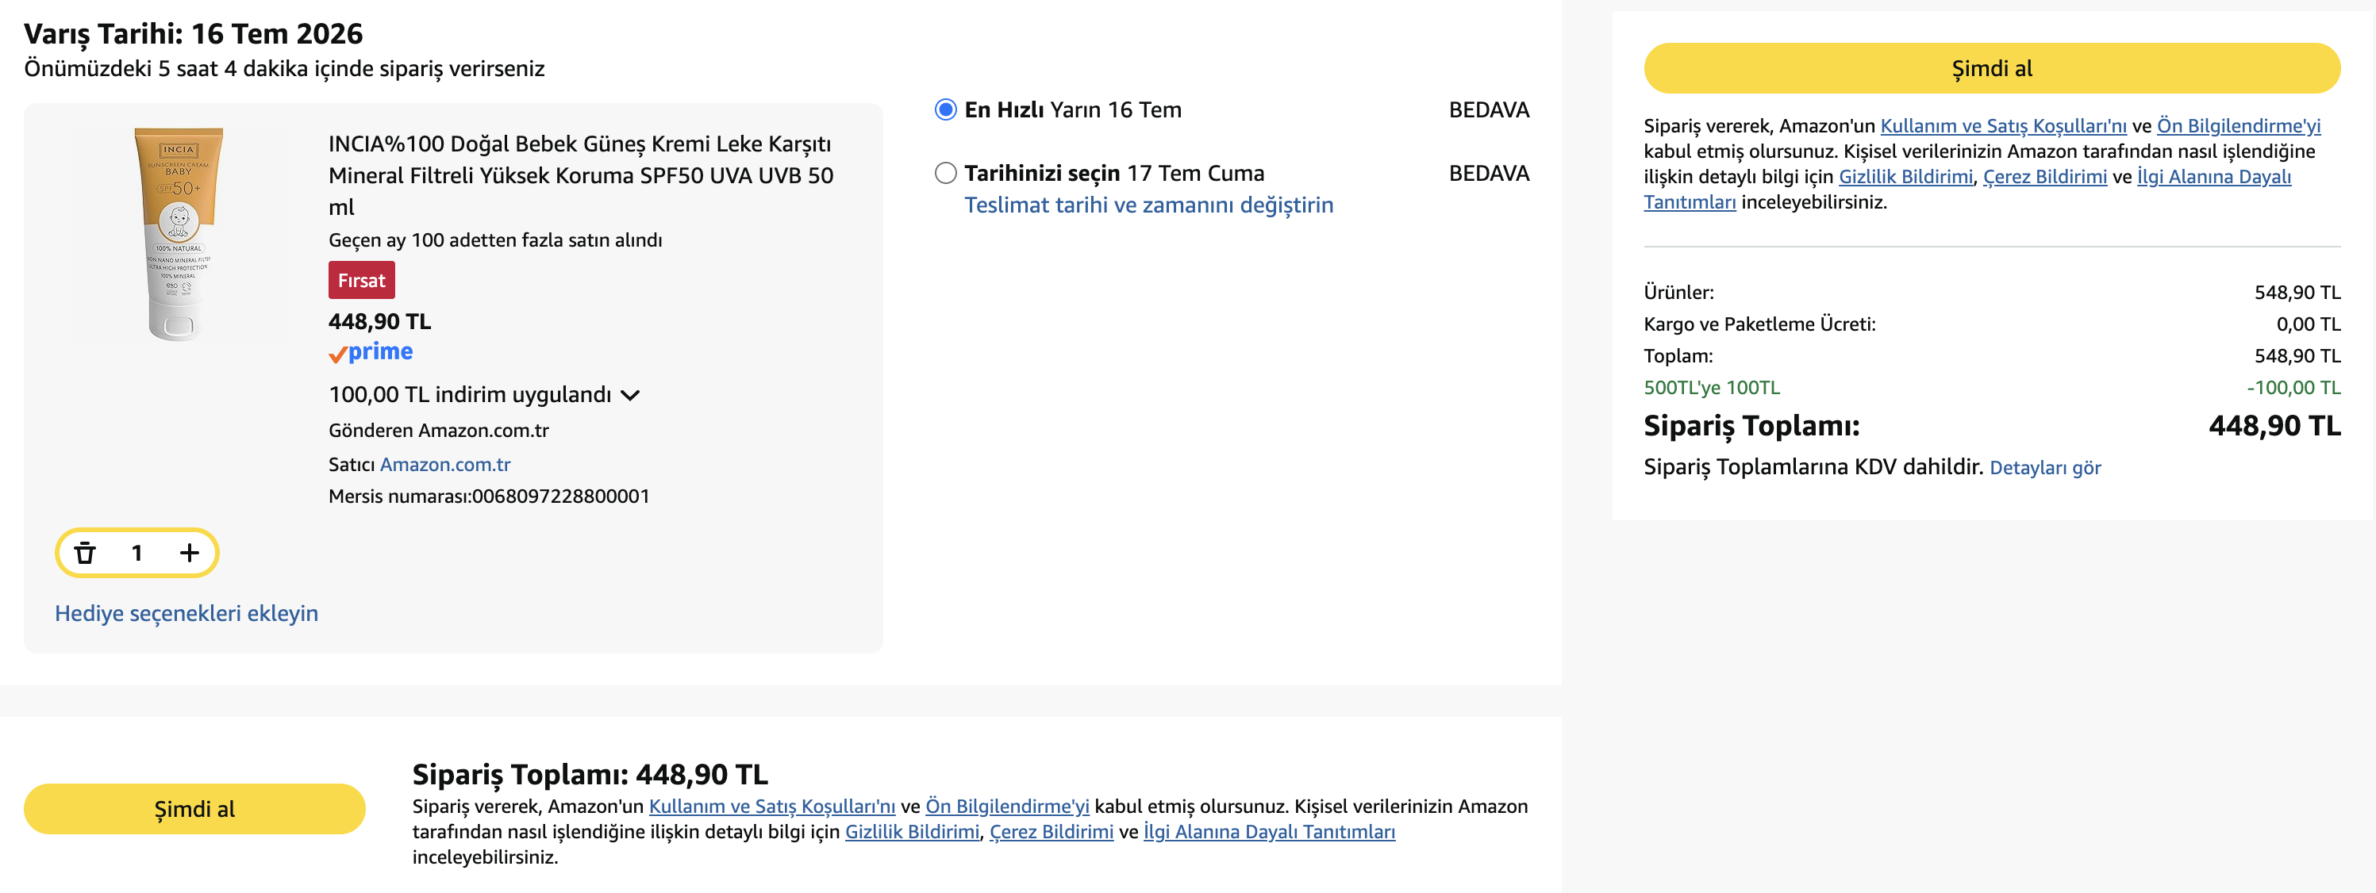Open Ön Bilgilendirme'yi link at bottom
Image resolution: width=2376 pixels, height=893 pixels.
click(x=1007, y=806)
